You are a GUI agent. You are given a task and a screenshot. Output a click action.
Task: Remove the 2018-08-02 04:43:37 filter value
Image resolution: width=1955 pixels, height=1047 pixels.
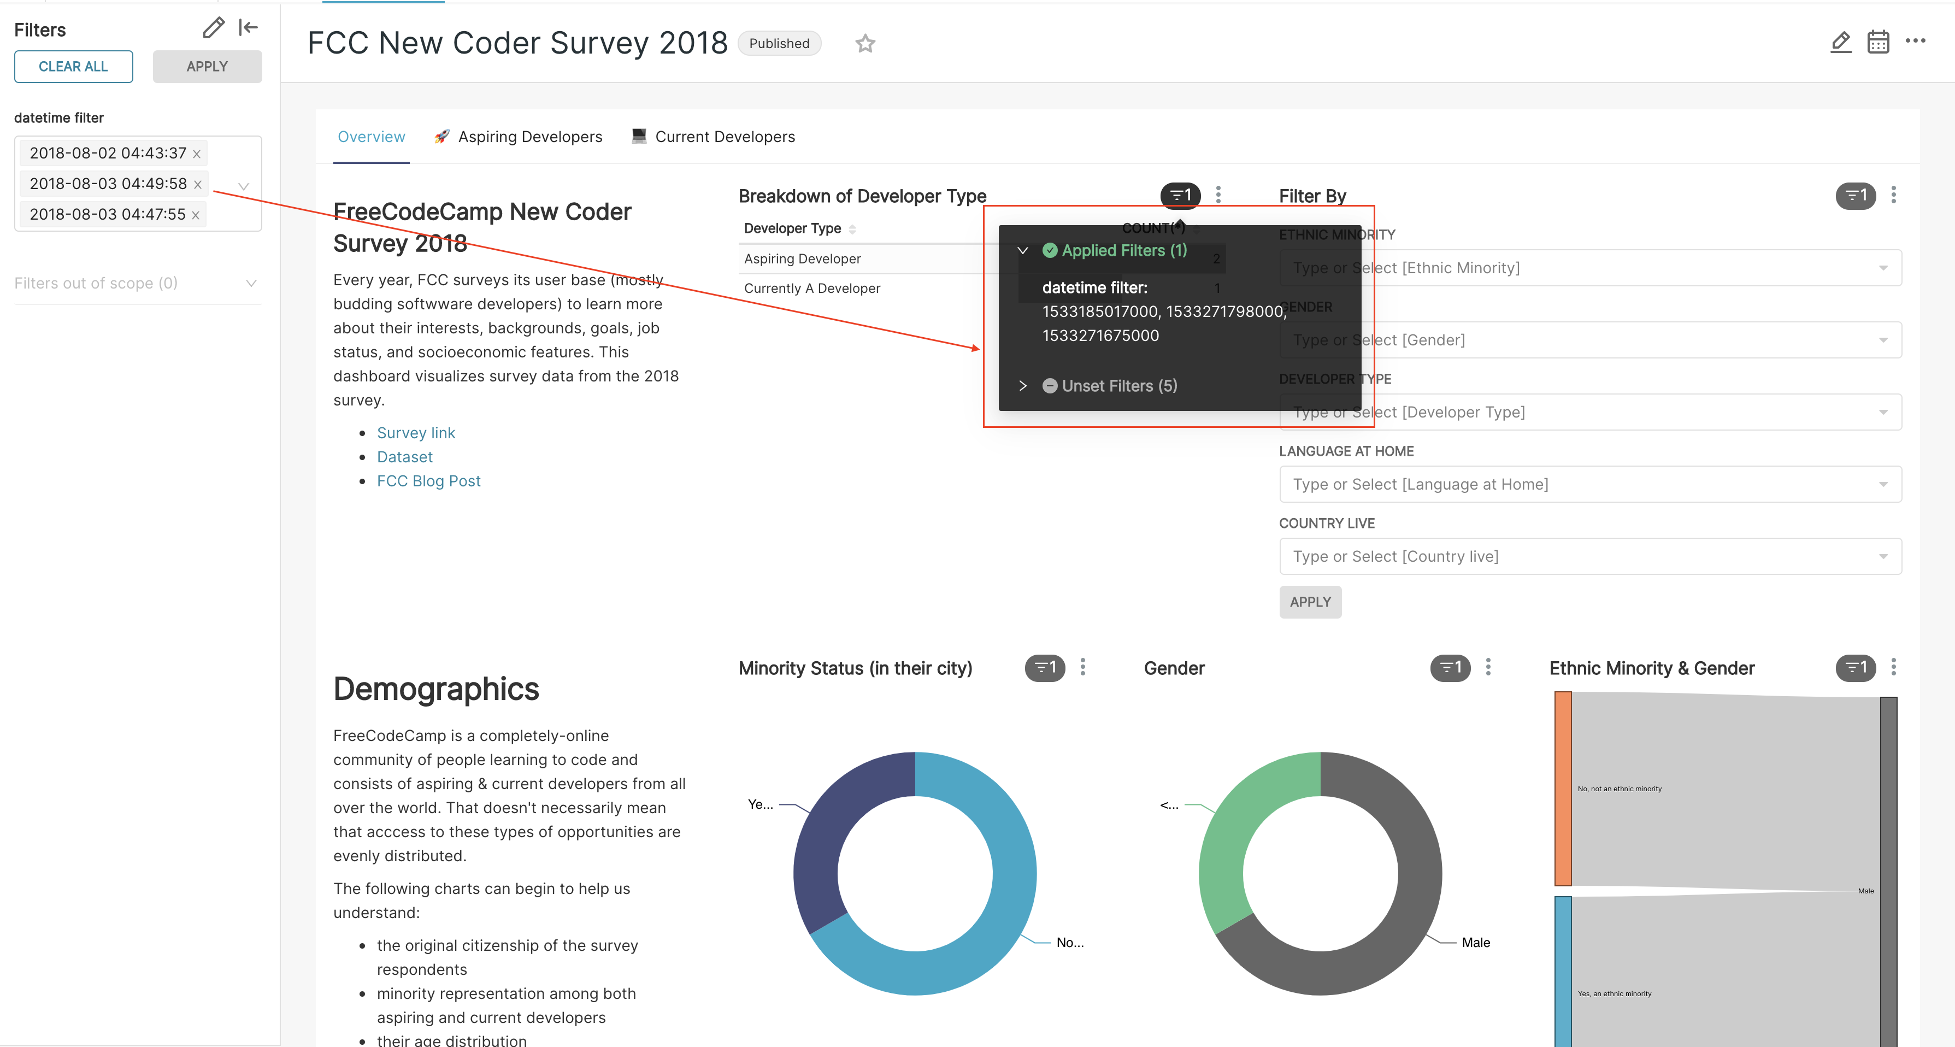[197, 154]
